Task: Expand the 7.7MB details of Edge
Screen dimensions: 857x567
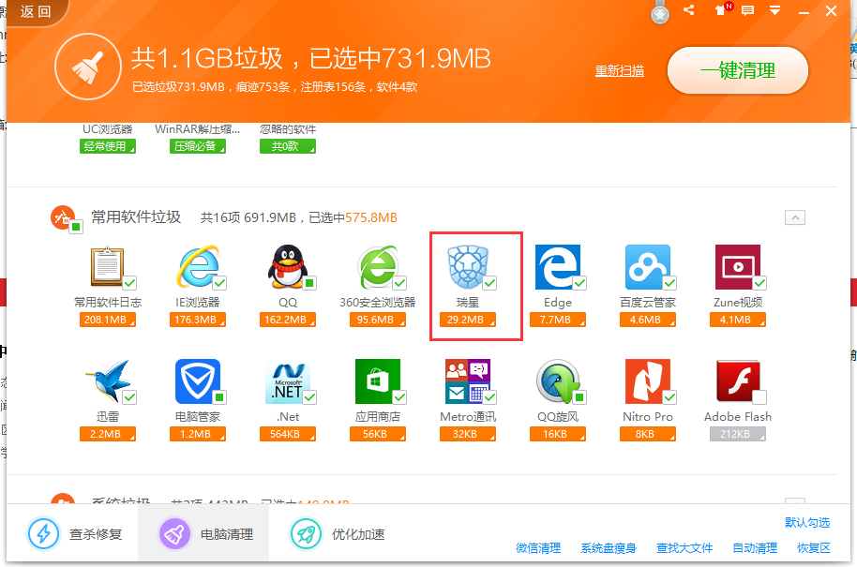Action: tap(558, 320)
